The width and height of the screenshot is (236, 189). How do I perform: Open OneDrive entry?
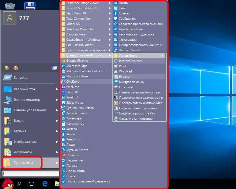point(86,82)
